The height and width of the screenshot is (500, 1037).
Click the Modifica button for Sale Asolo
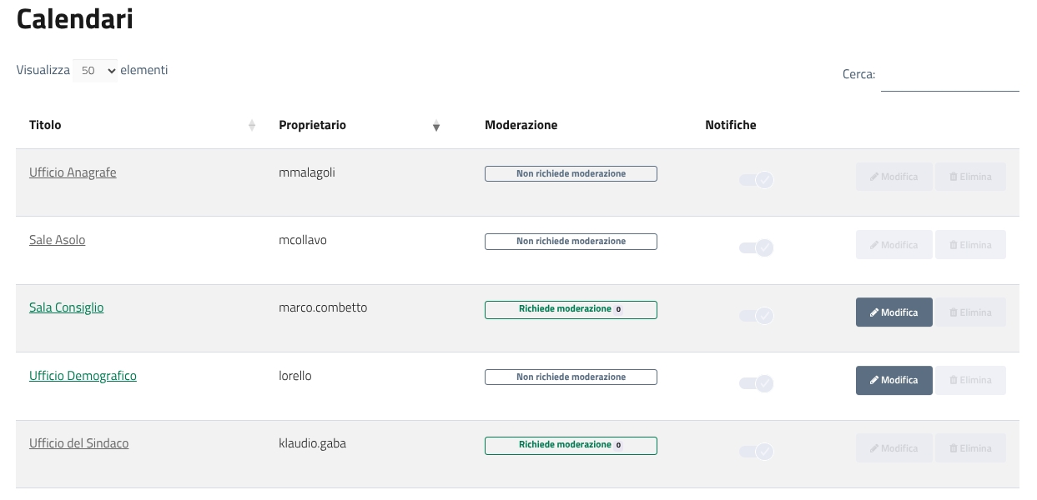[894, 245]
